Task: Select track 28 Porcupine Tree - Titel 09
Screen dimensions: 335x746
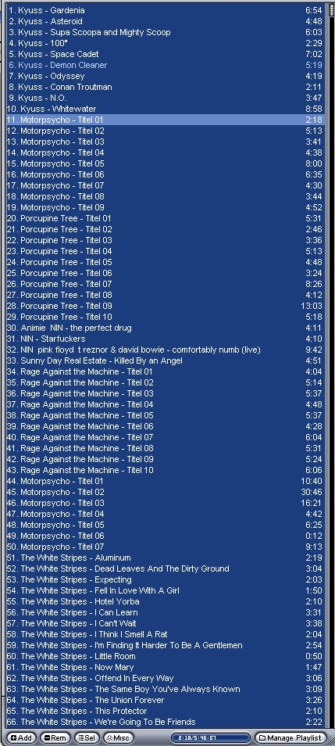Action: [166, 306]
